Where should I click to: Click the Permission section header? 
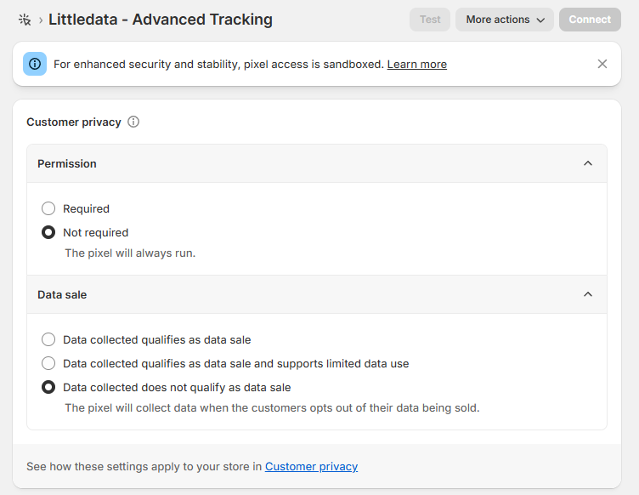(317, 163)
